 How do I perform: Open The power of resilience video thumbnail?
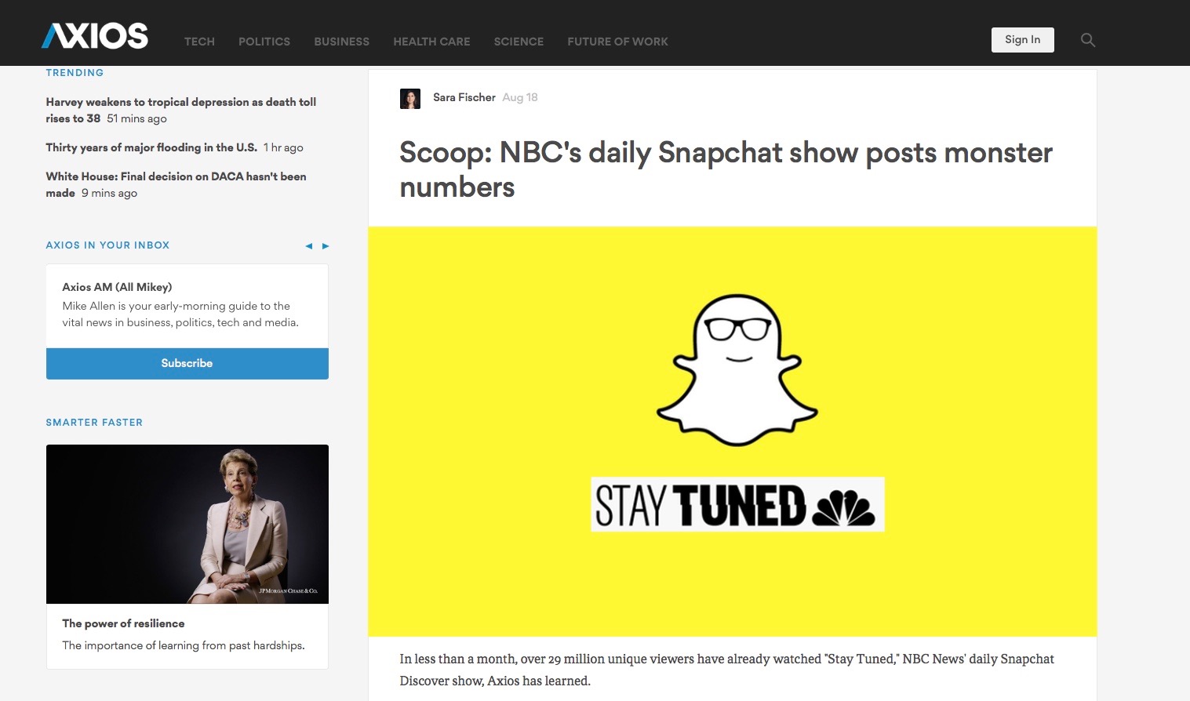click(x=187, y=524)
